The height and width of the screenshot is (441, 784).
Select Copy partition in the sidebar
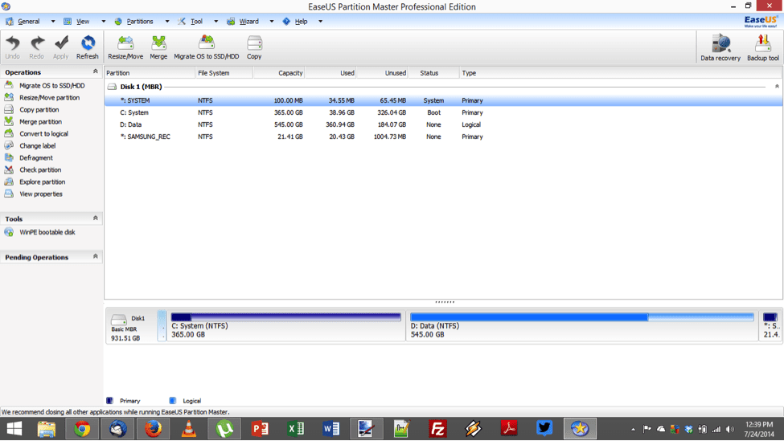[x=39, y=109]
